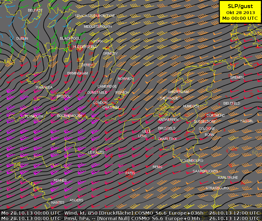The height and width of the screenshot is (221, 262).
Task: Click the LUXEMBOURG map label
Action: tap(192, 161)
